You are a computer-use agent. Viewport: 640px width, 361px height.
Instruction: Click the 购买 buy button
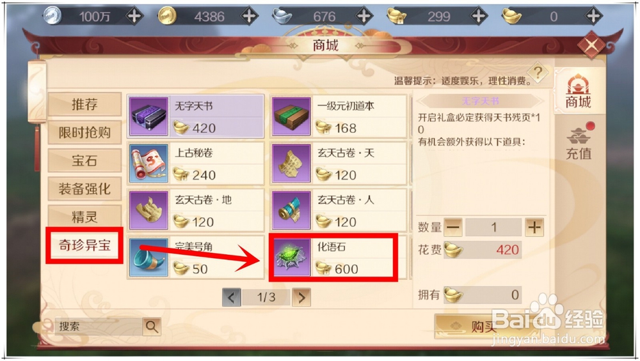(484, 326)
